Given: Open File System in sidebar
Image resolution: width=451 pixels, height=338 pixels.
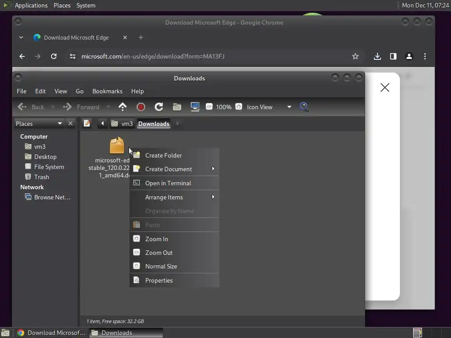Looking at the screenshot, I should [44, 167].
